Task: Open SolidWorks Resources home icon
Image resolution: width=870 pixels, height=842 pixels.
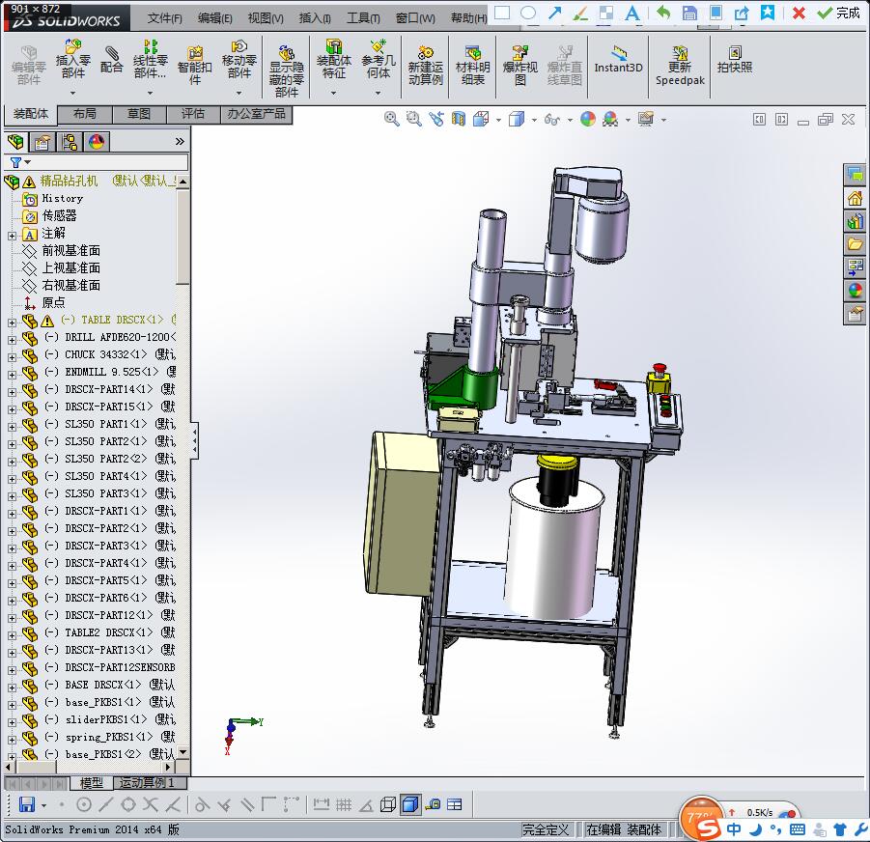Action: (855, 198)
